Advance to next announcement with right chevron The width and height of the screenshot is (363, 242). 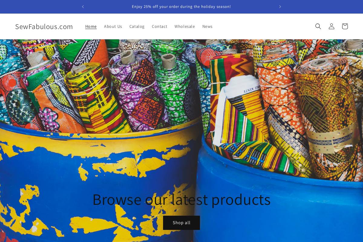[x=280, y=7]
